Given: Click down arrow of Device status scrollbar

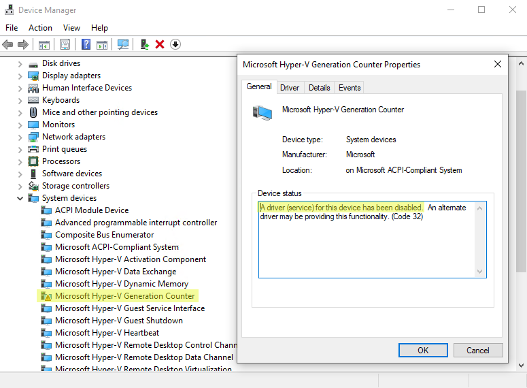Looking at the screenshot, I should click(479, 272).
